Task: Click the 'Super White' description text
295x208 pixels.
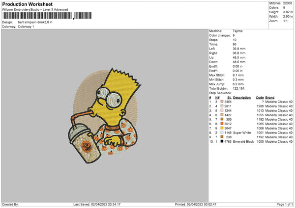Action: (x=242, y=133)
